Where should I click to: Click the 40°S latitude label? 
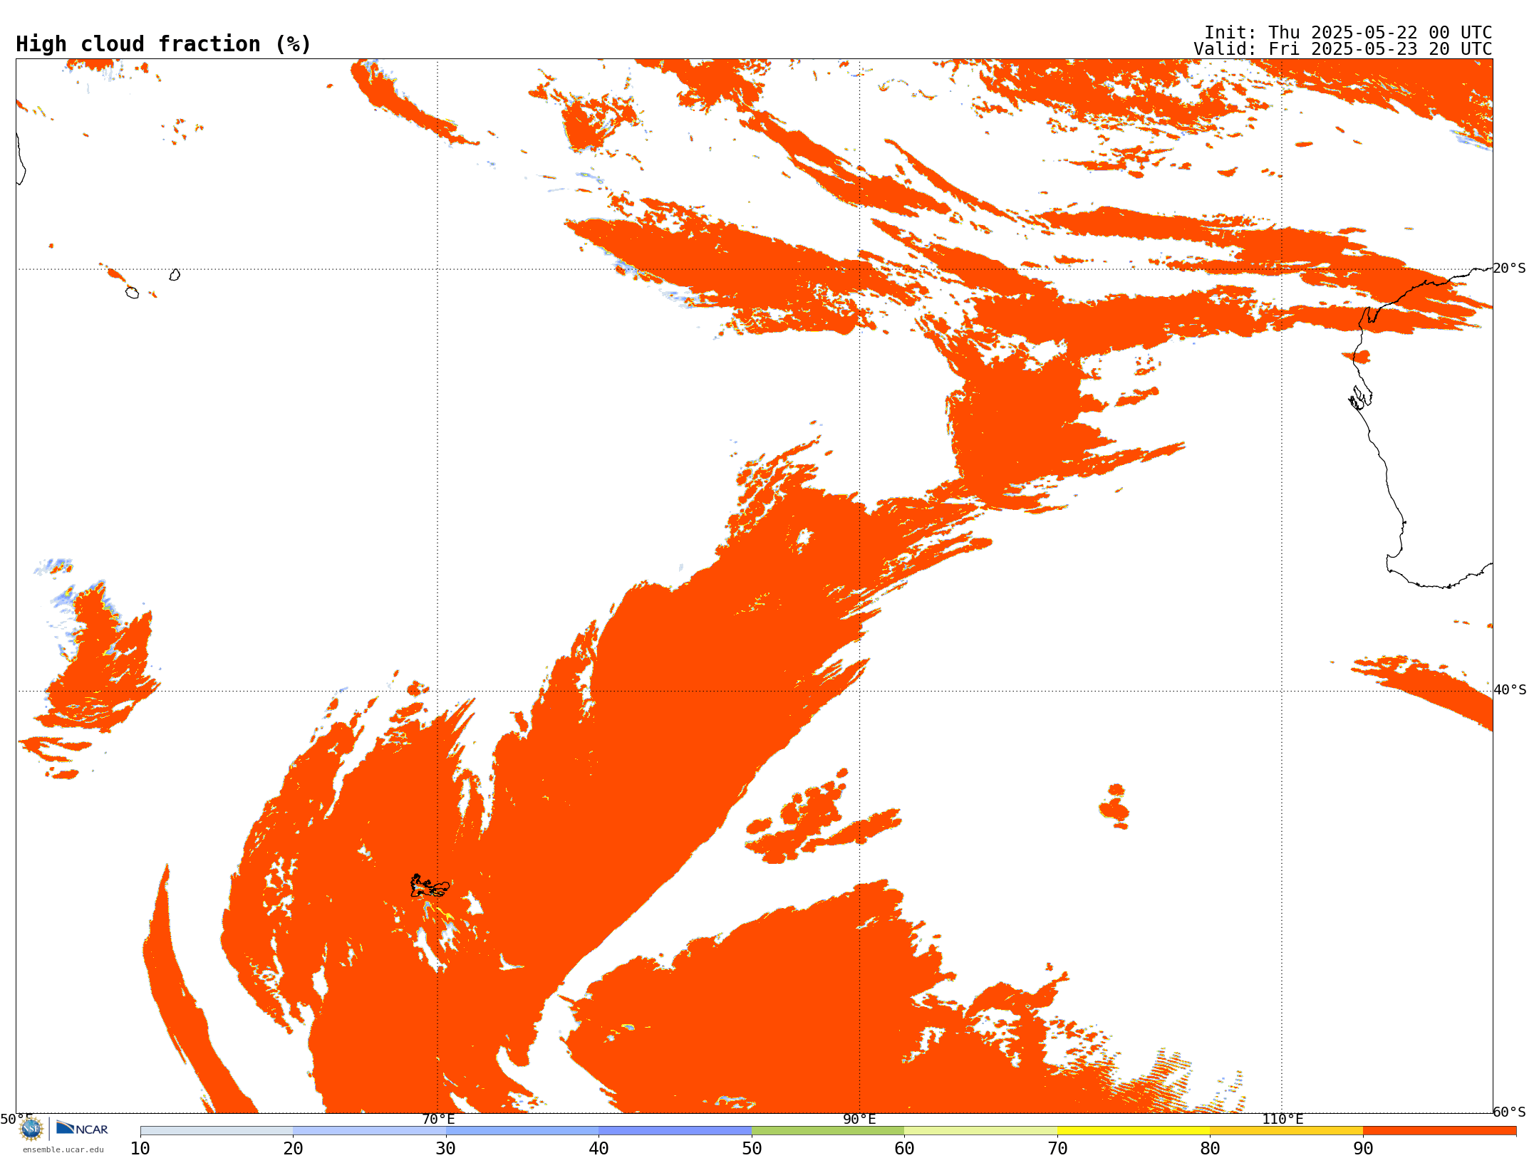pos(1510,690)
